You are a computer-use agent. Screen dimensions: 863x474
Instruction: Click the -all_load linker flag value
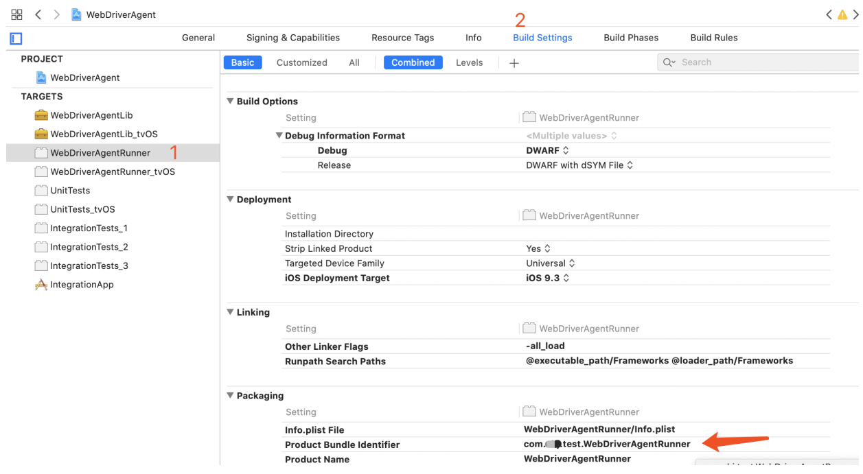coord(545,346)
